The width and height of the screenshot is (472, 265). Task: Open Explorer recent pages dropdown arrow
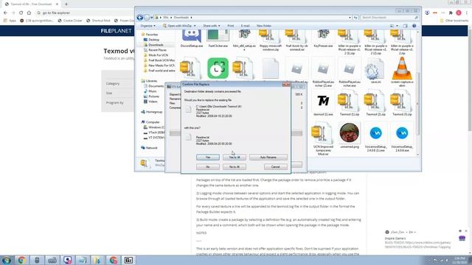151,18
